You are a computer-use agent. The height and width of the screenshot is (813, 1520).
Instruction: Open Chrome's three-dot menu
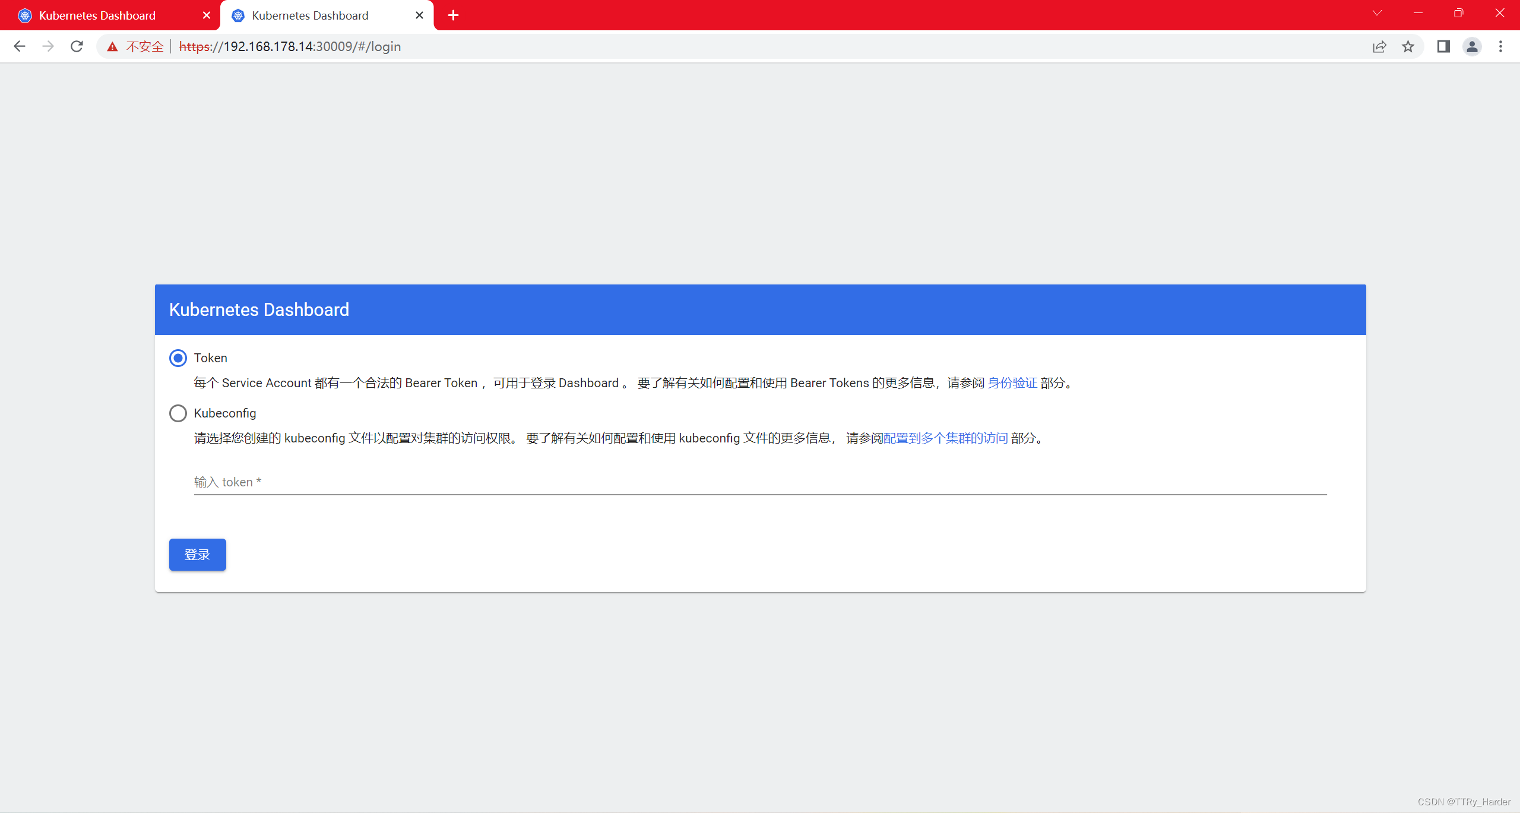click(1500, 46)
